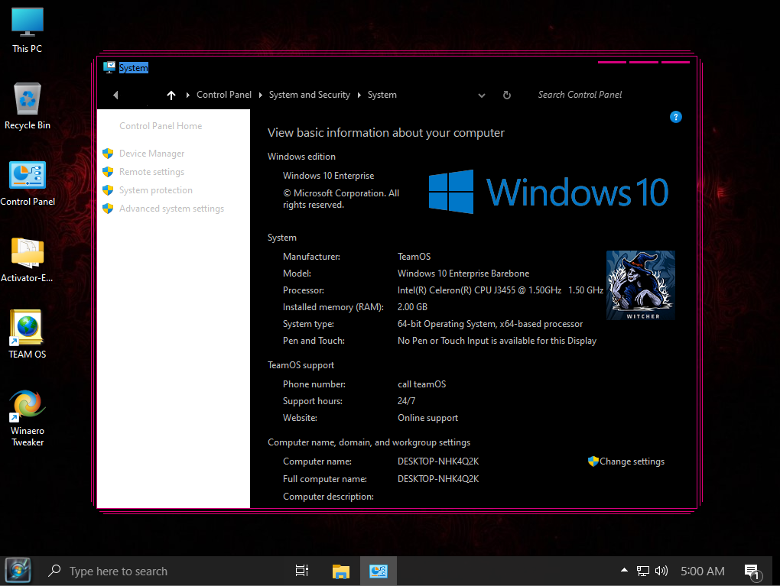
Task: Click the 5:00 AM taskbar clock
Action: [x=703, y=571]
